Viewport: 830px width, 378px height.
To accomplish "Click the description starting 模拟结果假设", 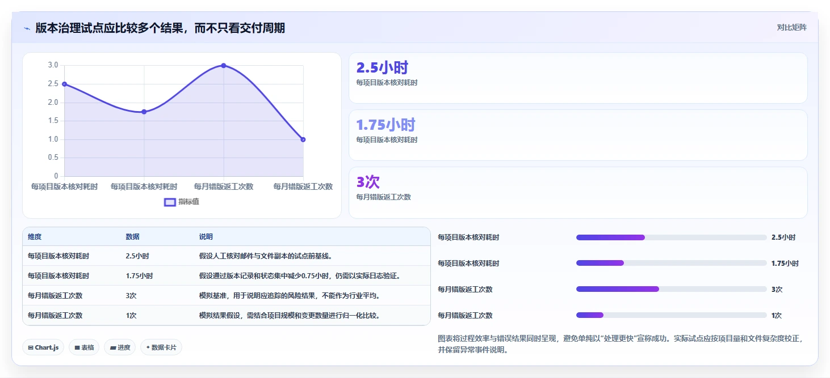I will [290, 316].
